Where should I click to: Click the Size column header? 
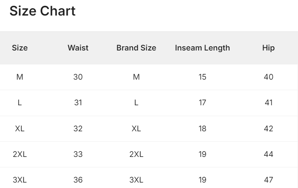coord(20,48)
